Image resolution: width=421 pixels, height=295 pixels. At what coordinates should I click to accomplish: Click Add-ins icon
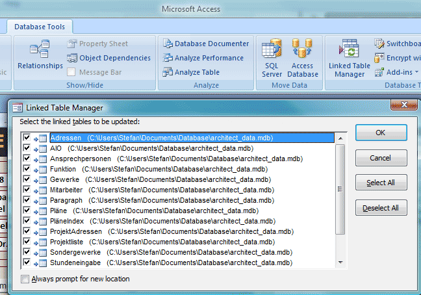(379, 72)
